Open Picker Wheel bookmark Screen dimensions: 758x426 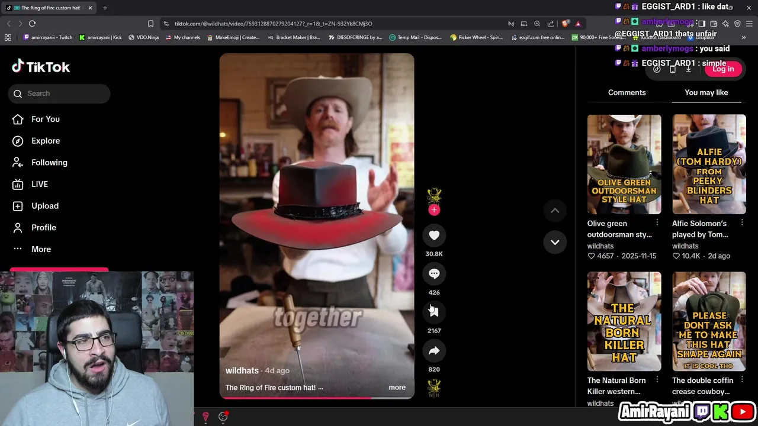[476, 37]
